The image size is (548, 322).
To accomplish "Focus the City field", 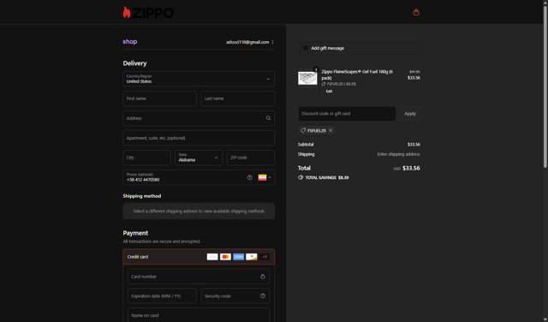I will pos(146,158).
